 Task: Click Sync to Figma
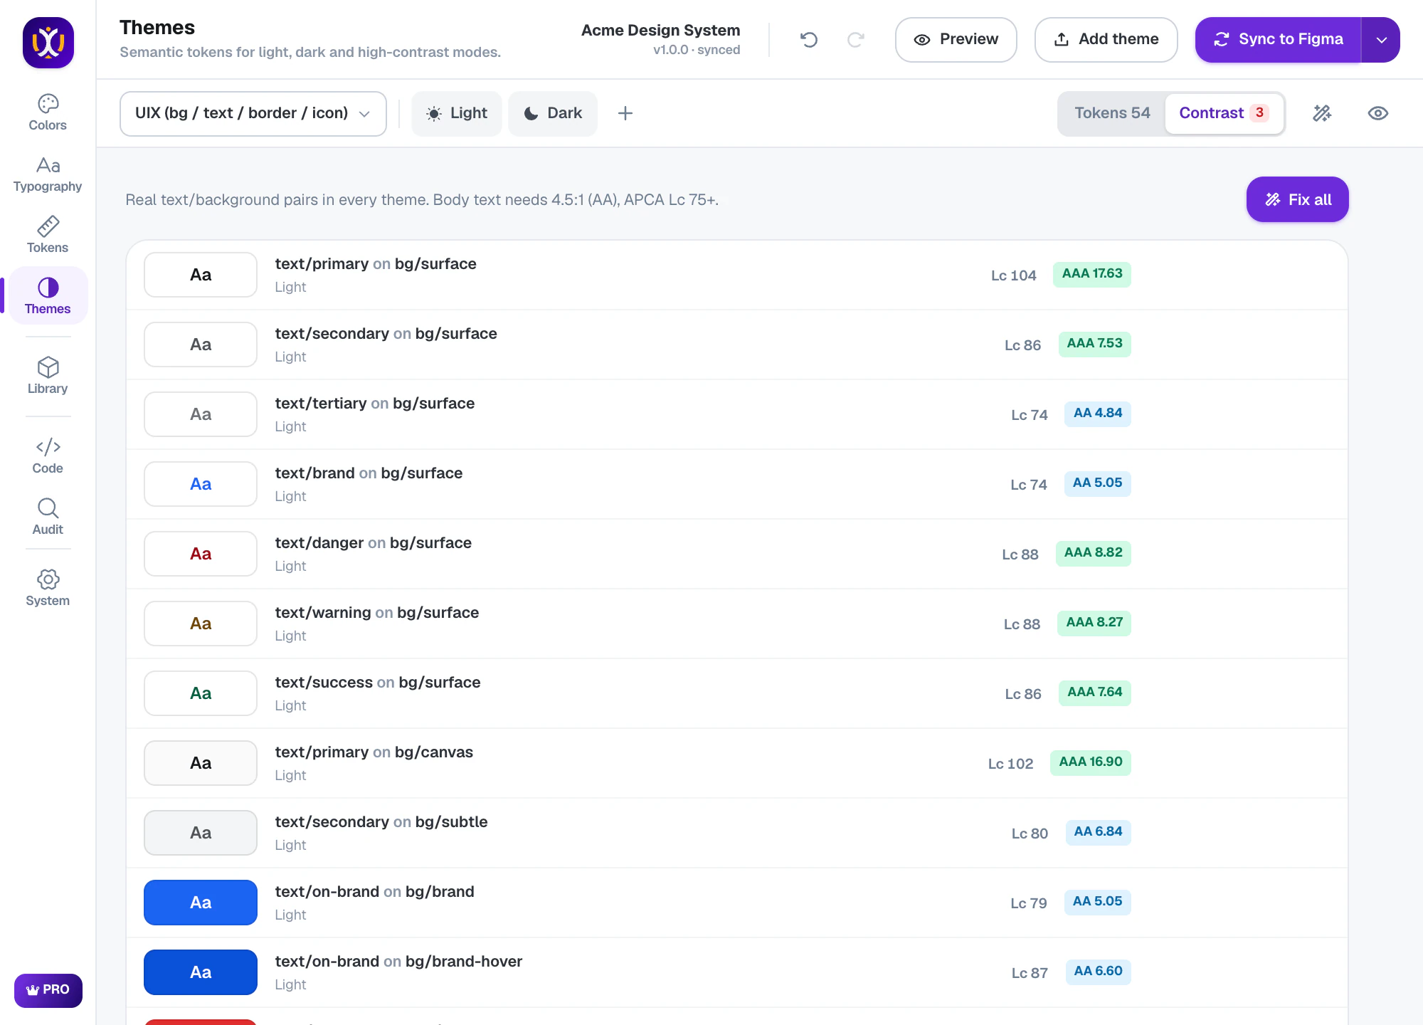(x=1279, y=40)
